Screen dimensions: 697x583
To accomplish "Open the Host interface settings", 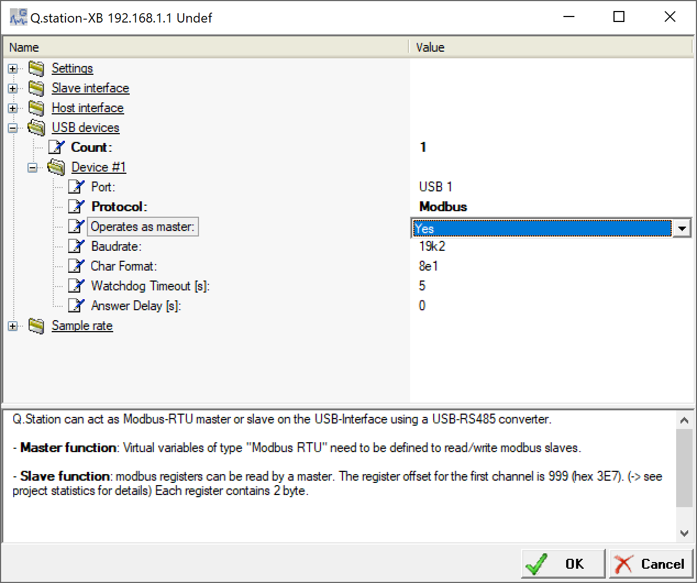I will click(x=87, y=108).
